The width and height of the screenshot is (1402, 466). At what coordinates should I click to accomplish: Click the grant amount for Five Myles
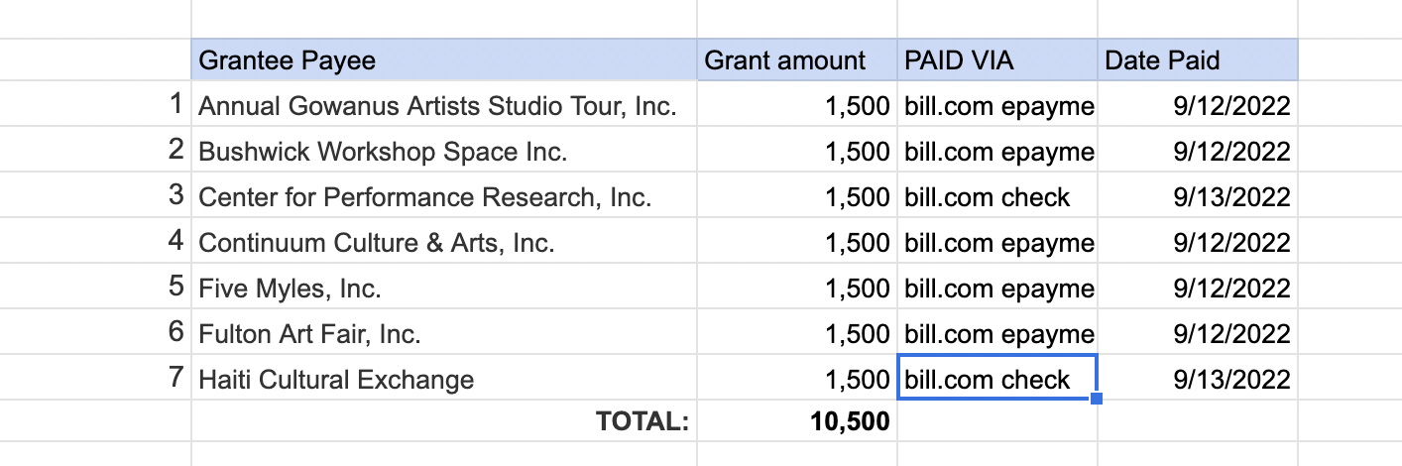[797, 289]
